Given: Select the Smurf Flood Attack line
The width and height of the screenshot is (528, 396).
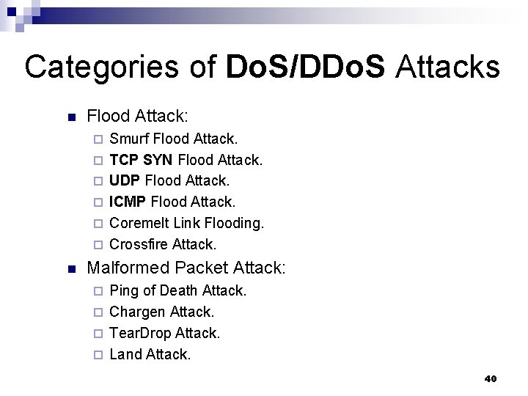Looking at the screenshot, I should [173, 138].
